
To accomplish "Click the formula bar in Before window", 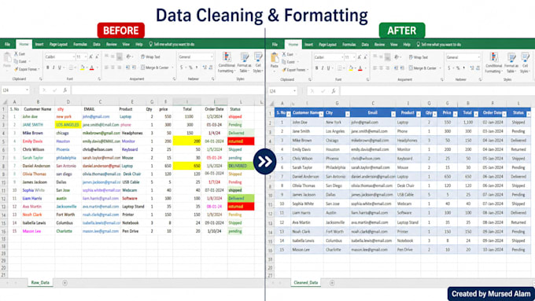I will tap(167, 90).
